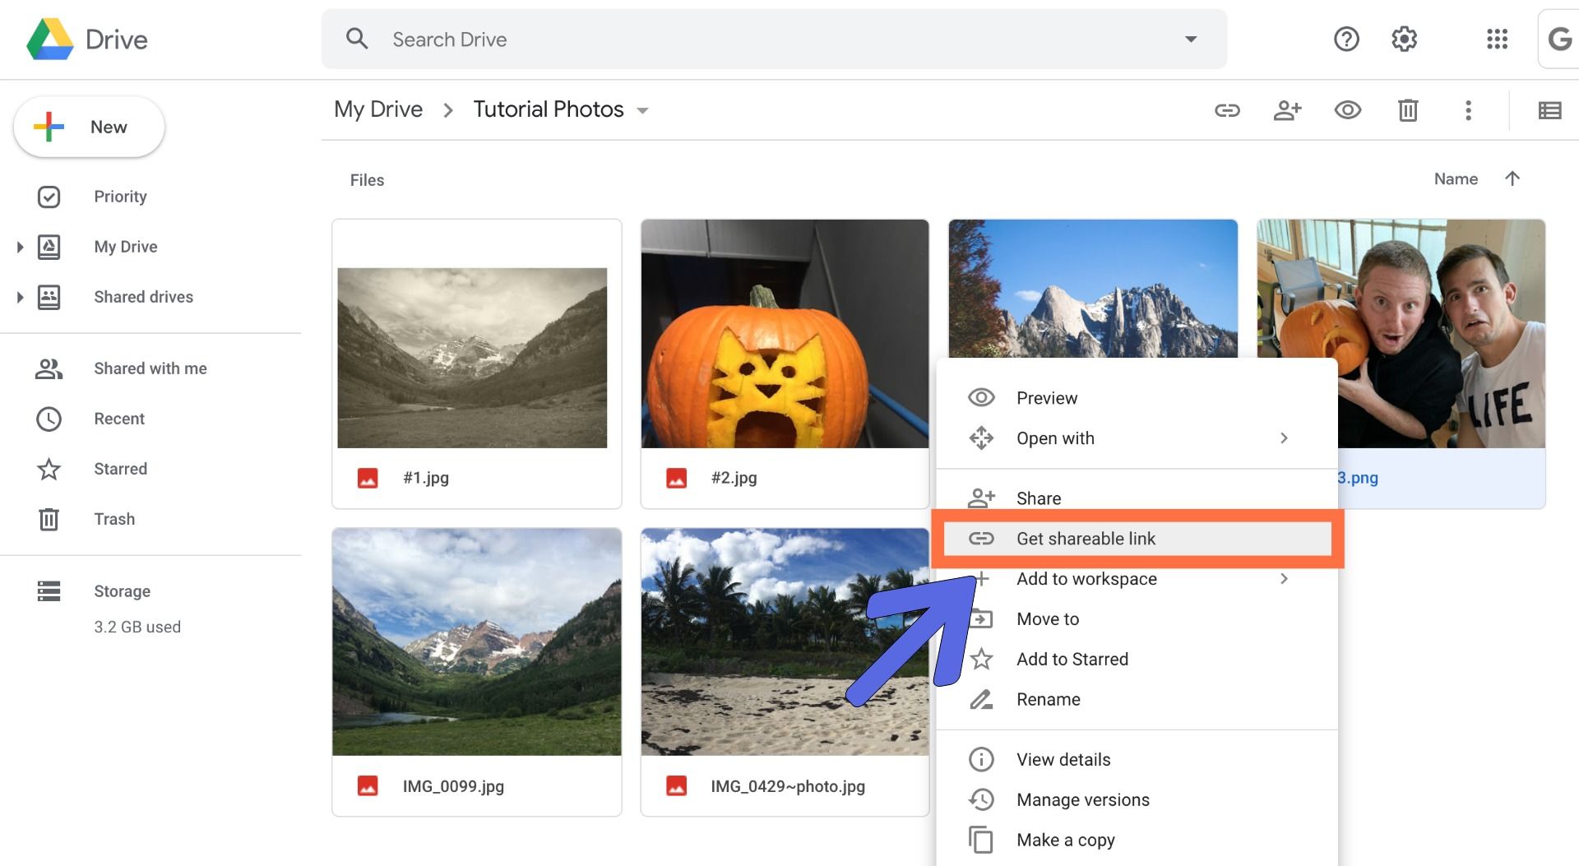Open the more actions three-dot menu
The width and height of the screenshot is (1579, 866).
coord(1468,110)
